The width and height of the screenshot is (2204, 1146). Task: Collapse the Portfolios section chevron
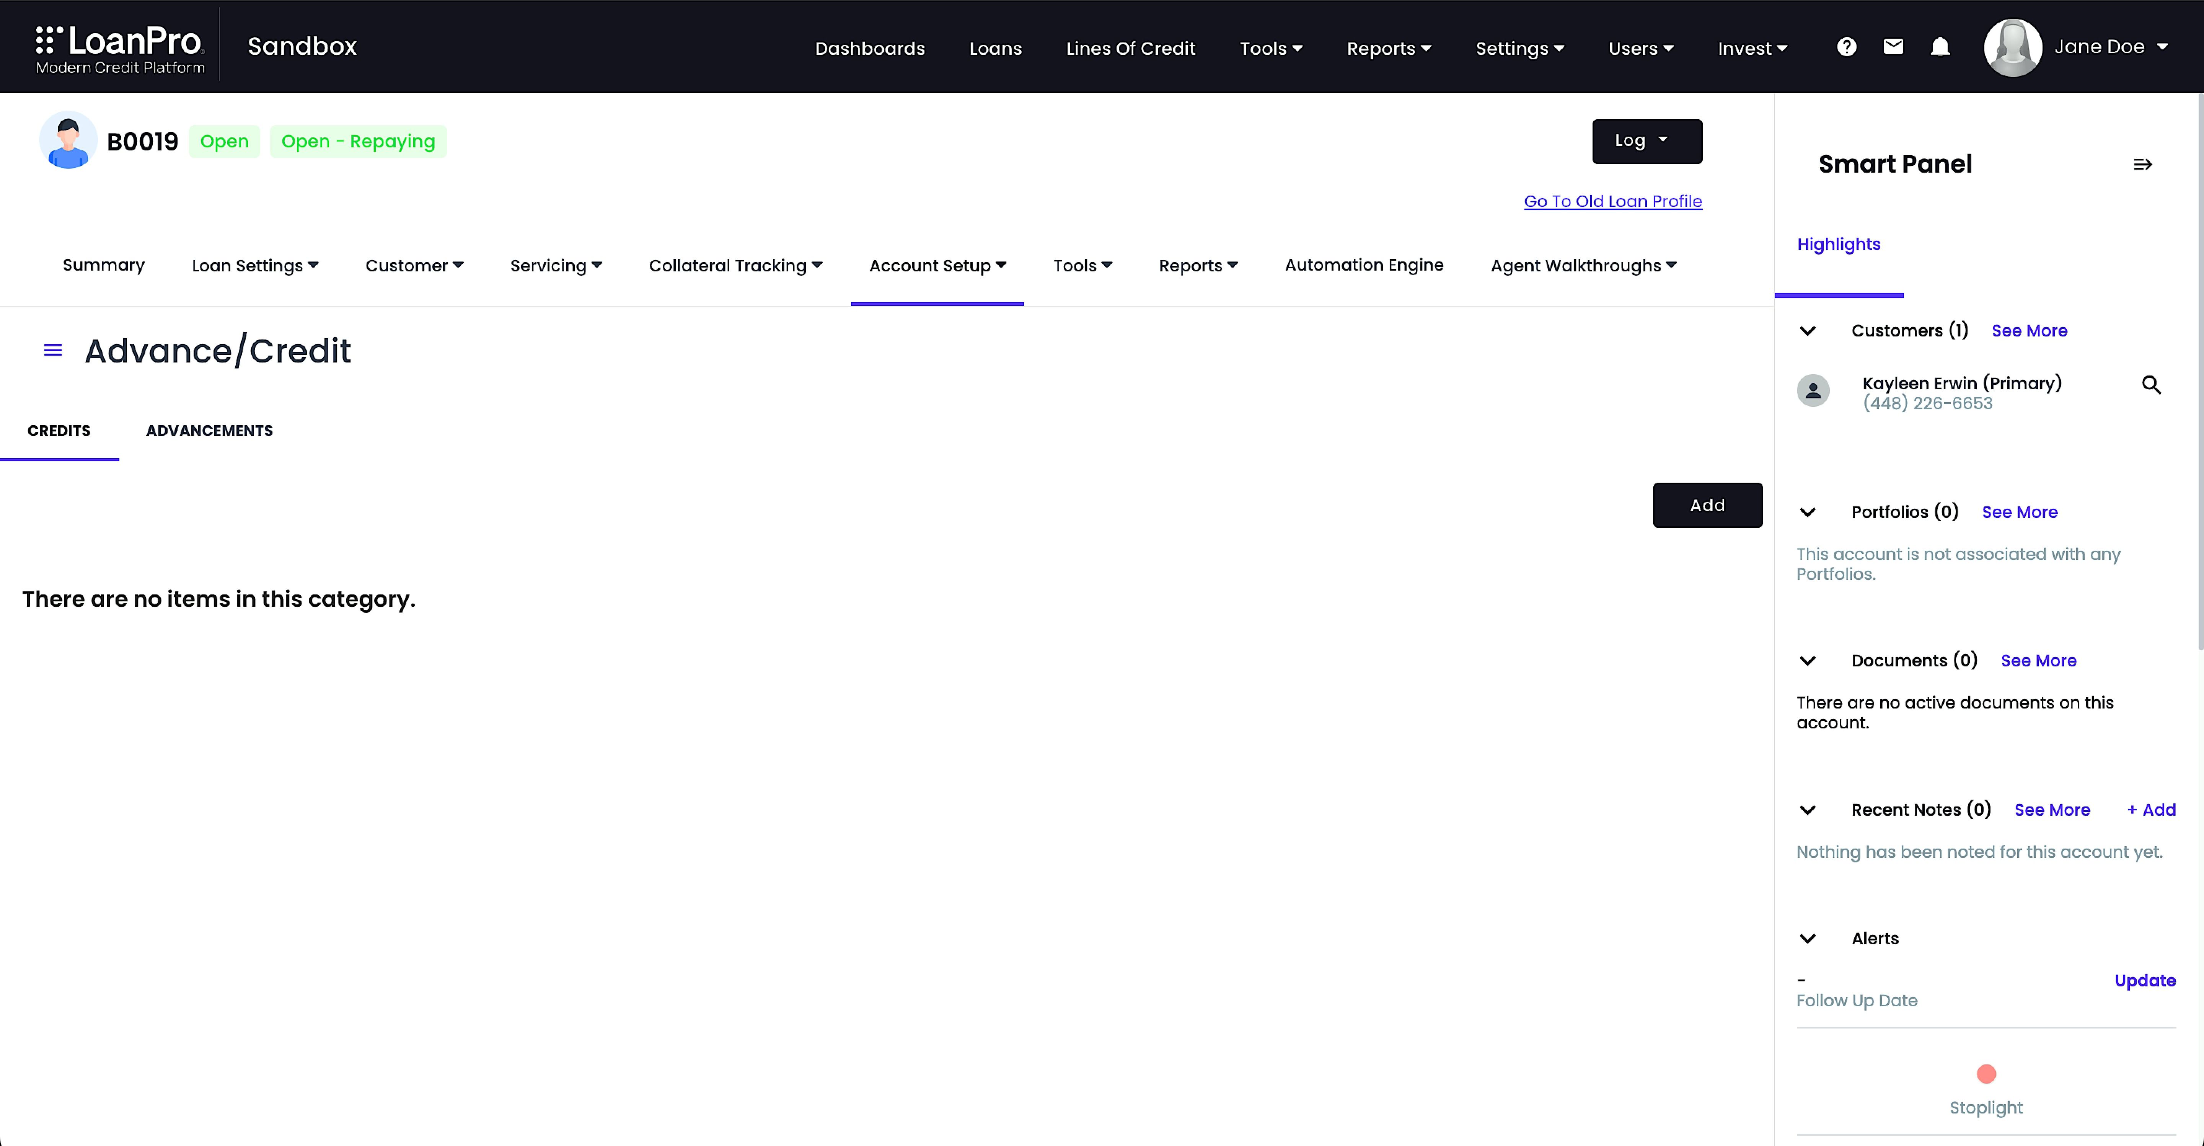tap(1808, 512)
